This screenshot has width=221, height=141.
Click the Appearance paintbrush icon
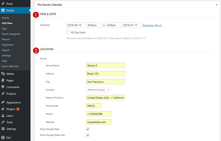coord(3,102)
